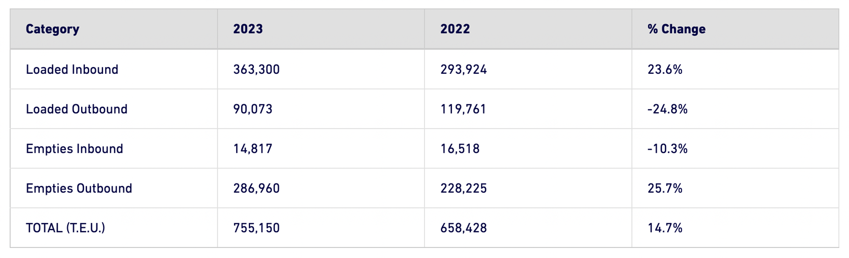Select the Loaded Outbound row label
The image size is (849, 258).
coord(77,109)
